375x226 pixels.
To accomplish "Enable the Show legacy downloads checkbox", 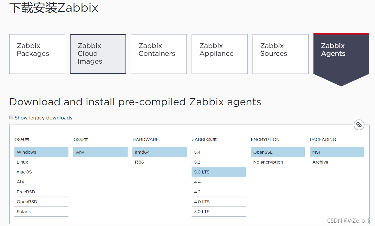I will [x=11, y=117].
